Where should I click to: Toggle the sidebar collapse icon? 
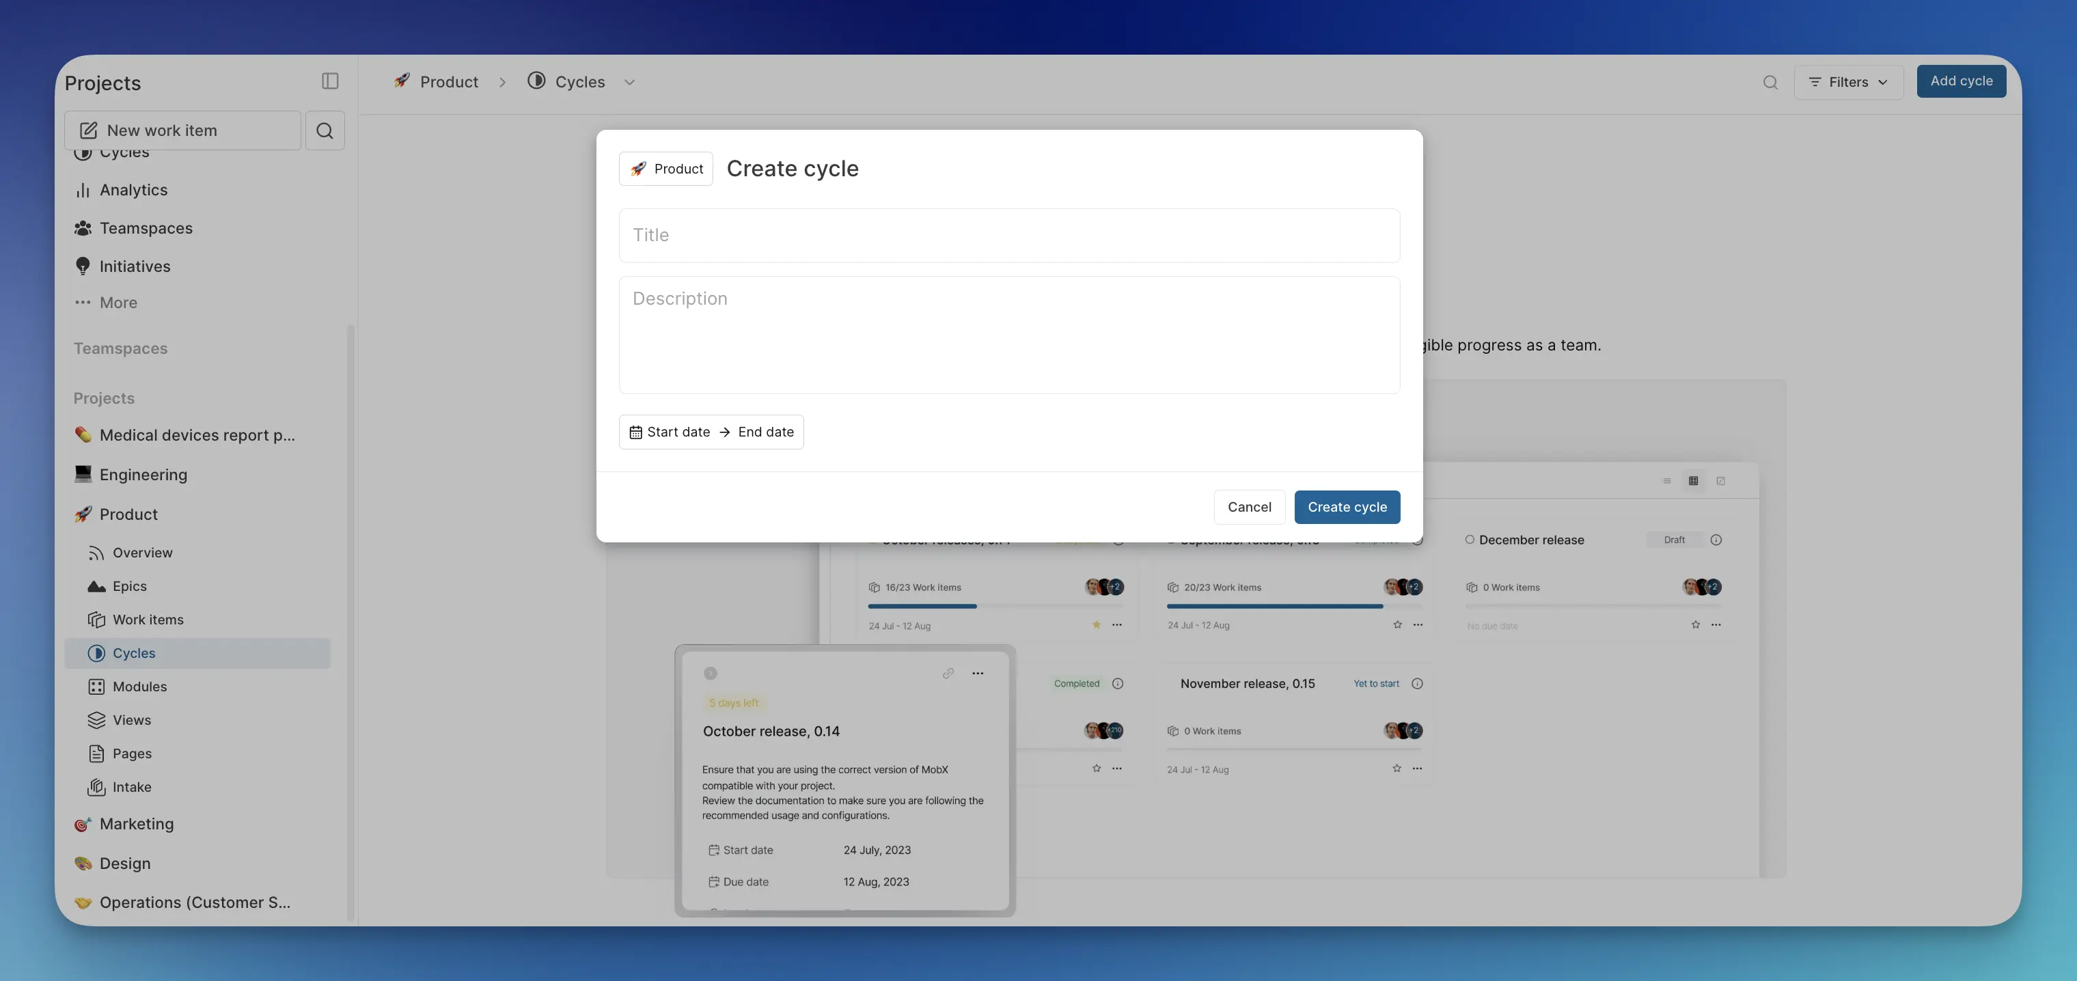[x=330, y=81]
